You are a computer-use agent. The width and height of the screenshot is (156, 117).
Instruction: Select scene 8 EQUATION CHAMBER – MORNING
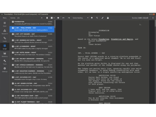32,72
